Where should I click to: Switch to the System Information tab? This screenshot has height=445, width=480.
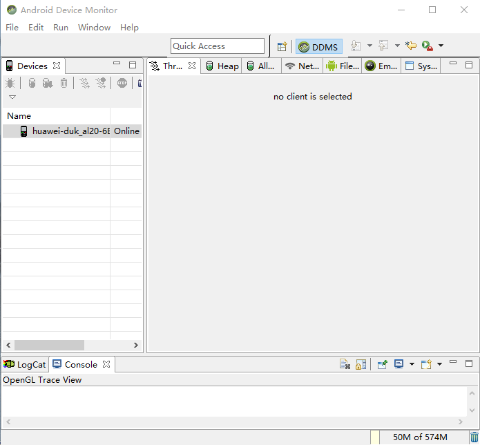[421, 66]
